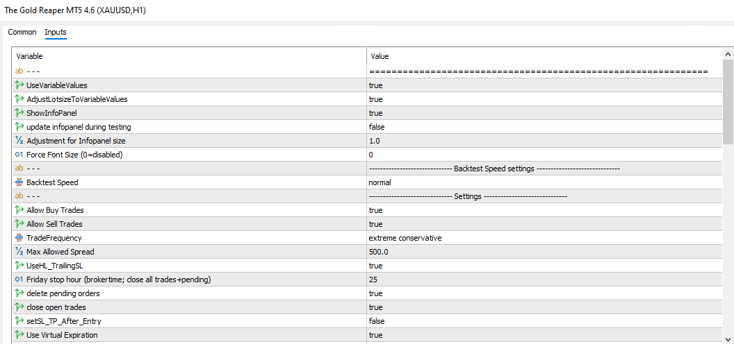Click the boolean icon beside Use Virtual Expiration
The width and height of the screenshot is (734, 344).
tap(19, 335)
